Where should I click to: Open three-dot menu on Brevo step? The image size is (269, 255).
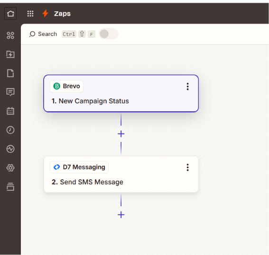click(188, 87)
